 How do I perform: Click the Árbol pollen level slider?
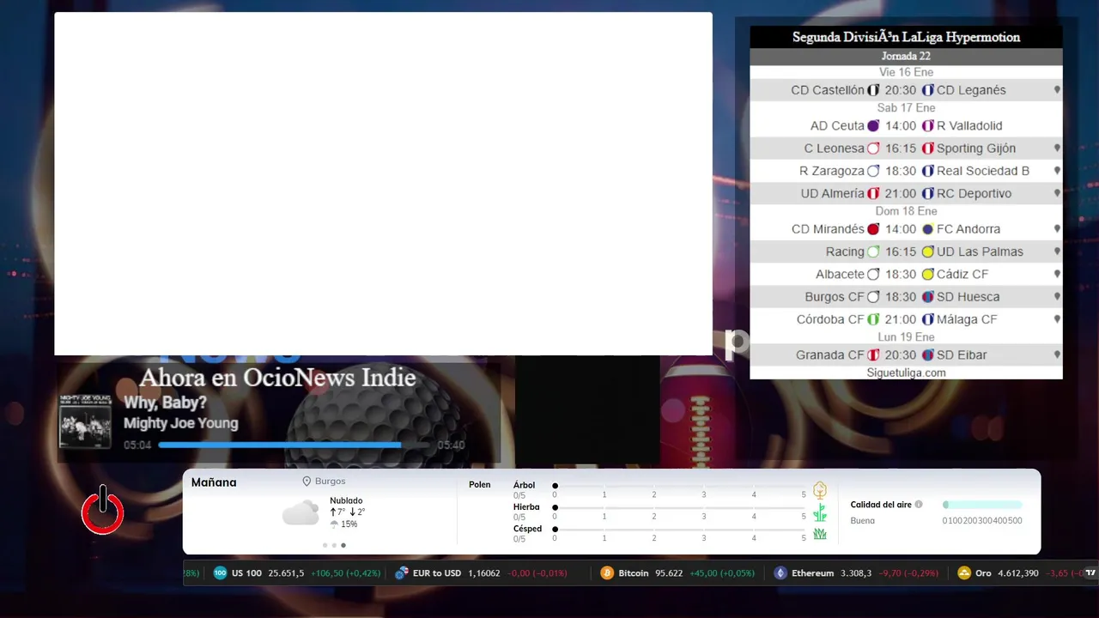(679, 486)
